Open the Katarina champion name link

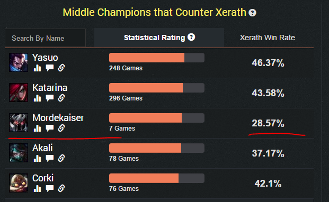[50, 88]
